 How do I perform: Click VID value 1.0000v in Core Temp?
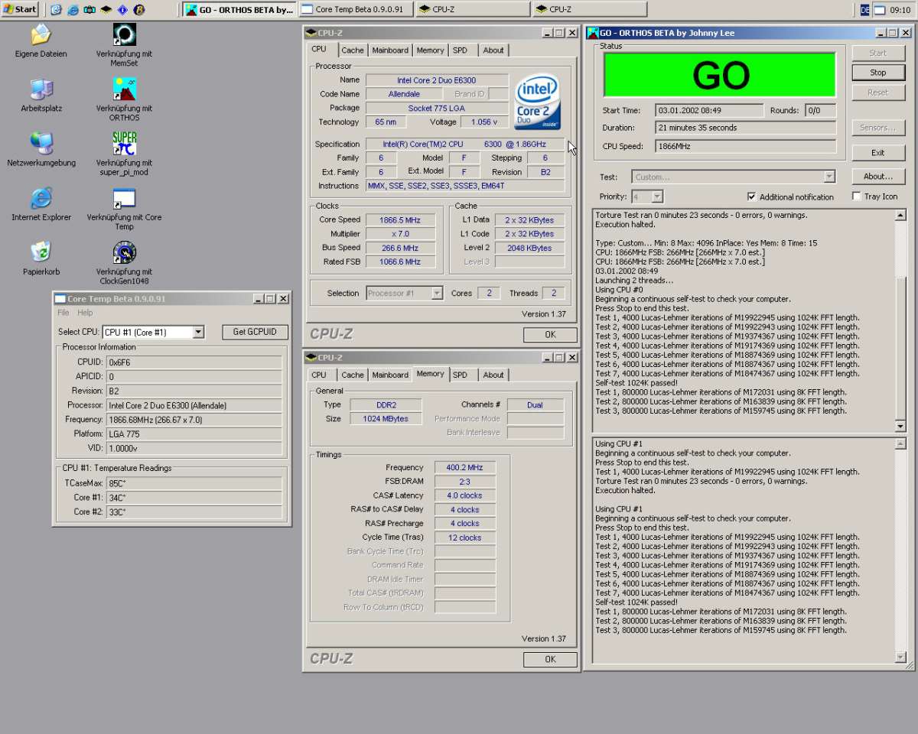(x=193, y=448)
